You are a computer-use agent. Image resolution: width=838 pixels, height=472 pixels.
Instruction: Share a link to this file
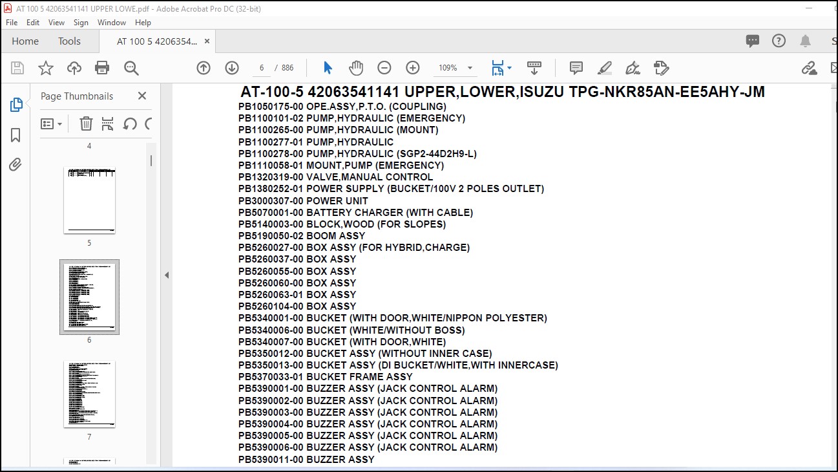click(x=809, y=68)
